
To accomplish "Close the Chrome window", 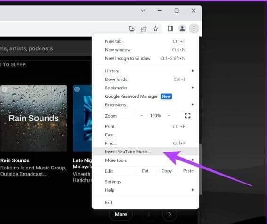I will click(x=194, y=11).
